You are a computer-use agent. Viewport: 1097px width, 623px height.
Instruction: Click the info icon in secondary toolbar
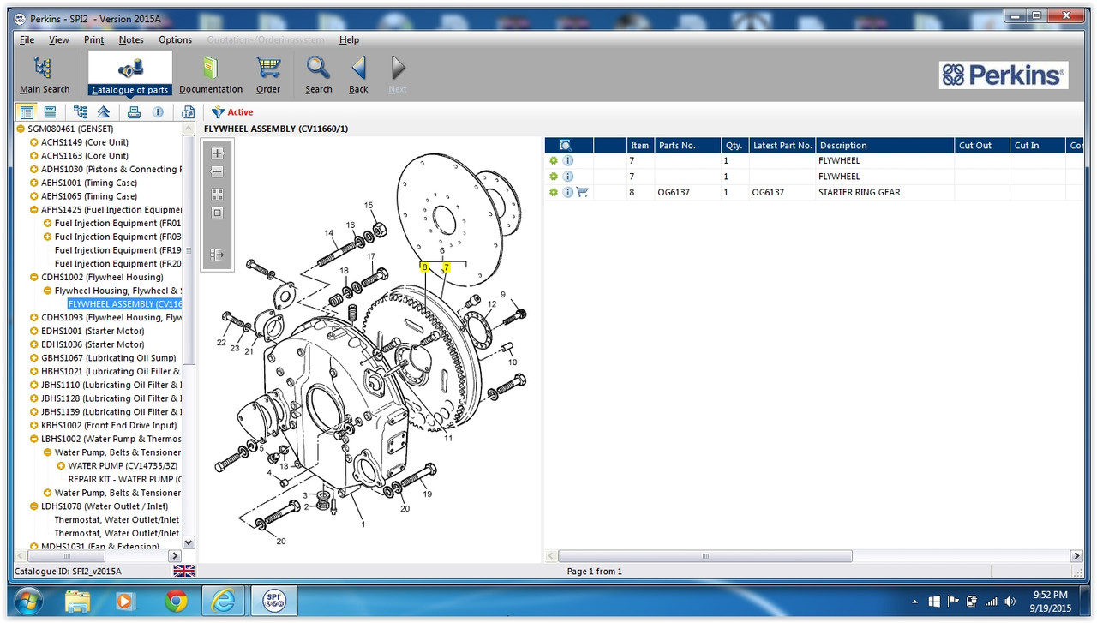click(x=158, y=112)
